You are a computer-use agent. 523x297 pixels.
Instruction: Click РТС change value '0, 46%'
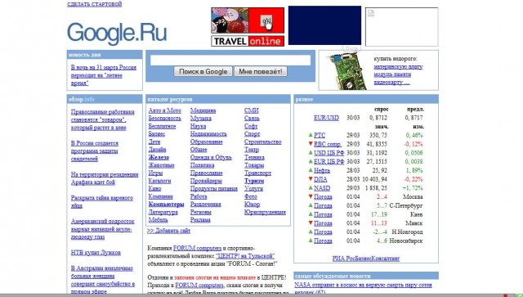(414, 135)
